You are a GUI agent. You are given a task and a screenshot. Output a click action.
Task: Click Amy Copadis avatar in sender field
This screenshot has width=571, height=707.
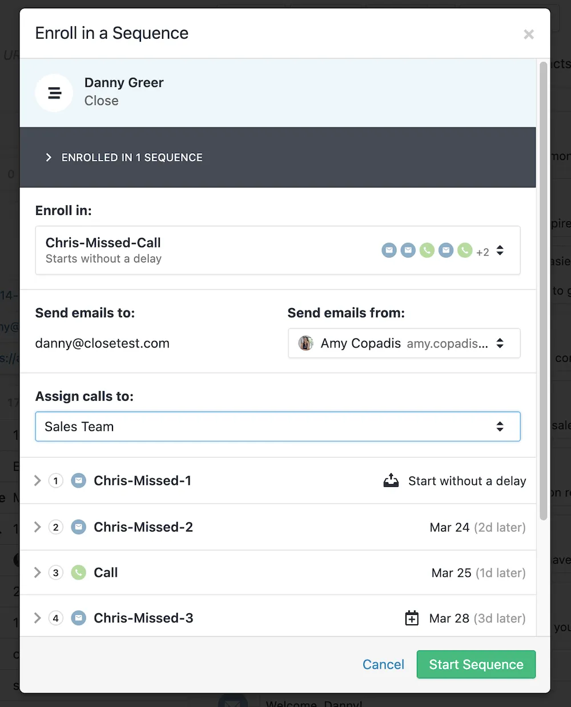coord(306,343)
